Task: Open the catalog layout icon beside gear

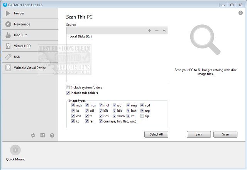Action: [x=42, y=135]
